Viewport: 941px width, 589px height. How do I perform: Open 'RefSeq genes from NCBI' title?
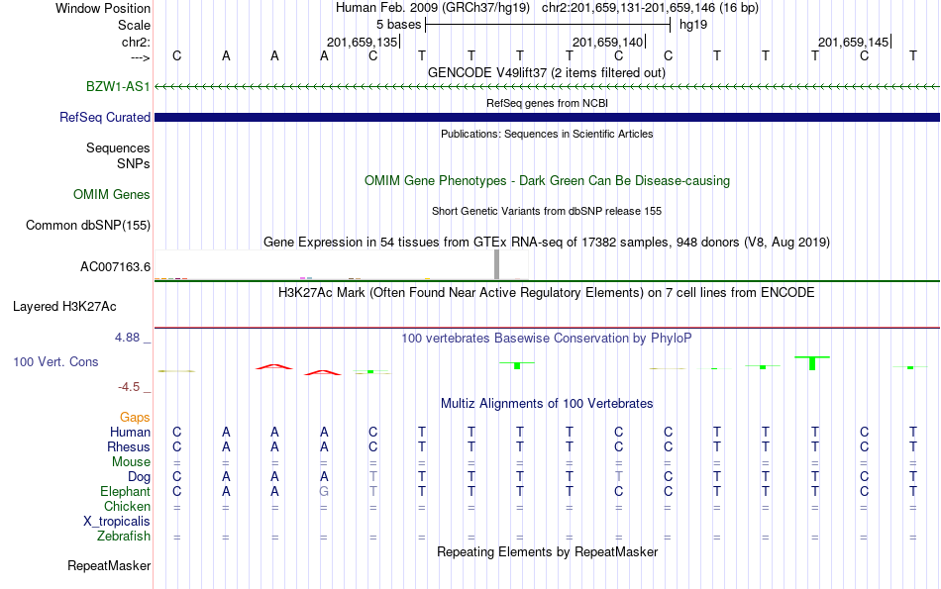[x=547, y=103]
